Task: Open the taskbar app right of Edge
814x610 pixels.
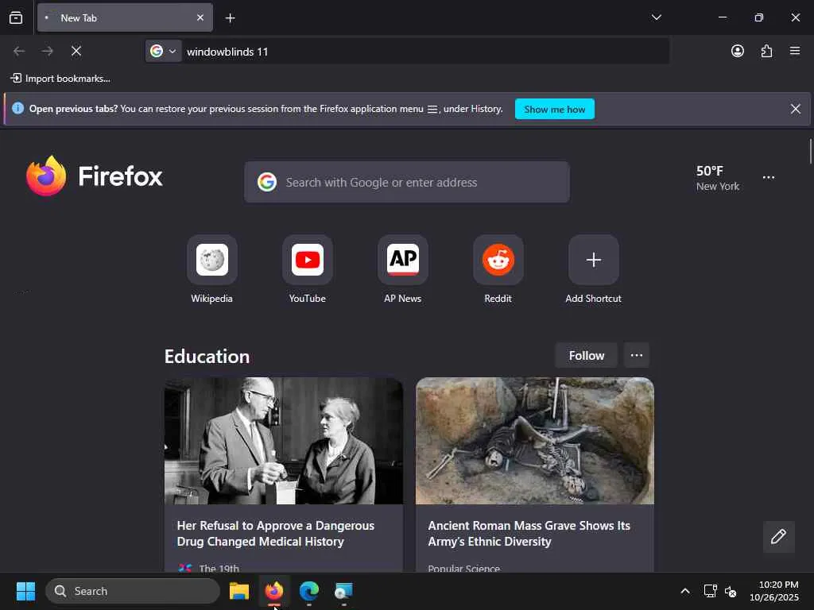Action: pyautogui.click(x=343, y=591)
